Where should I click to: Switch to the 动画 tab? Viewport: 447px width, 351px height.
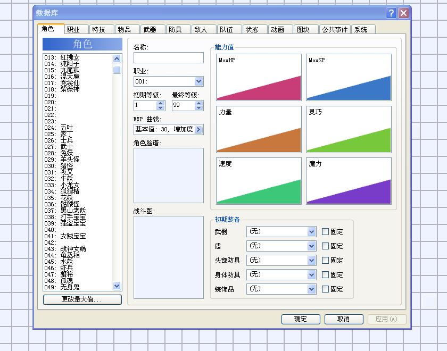[x=280, y=29]
